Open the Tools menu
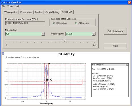Image resolution: width=132 pixels, height=106 pixels. [x=10, y=7]
